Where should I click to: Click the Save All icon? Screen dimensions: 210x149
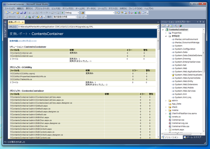click(x=25, y=13)
